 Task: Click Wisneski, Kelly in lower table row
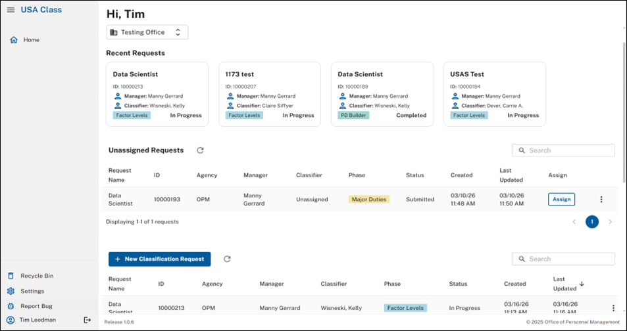341,308
